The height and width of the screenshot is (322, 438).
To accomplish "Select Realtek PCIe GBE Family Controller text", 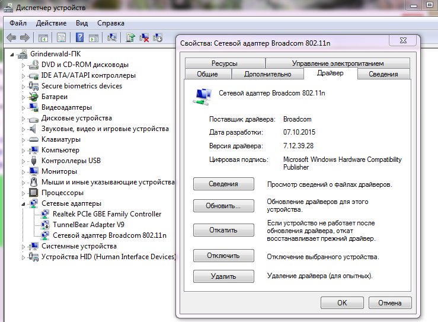I will coord(107,214).
